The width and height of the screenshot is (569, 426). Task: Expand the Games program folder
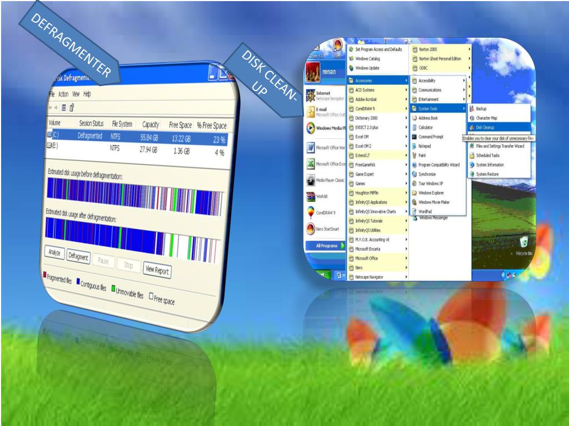point(377,184)
